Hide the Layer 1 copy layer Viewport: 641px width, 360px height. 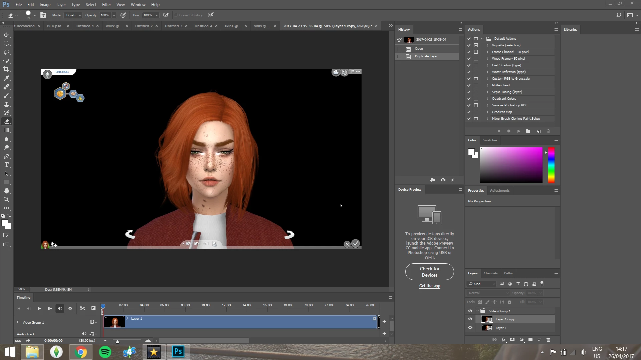click(470, 319)
